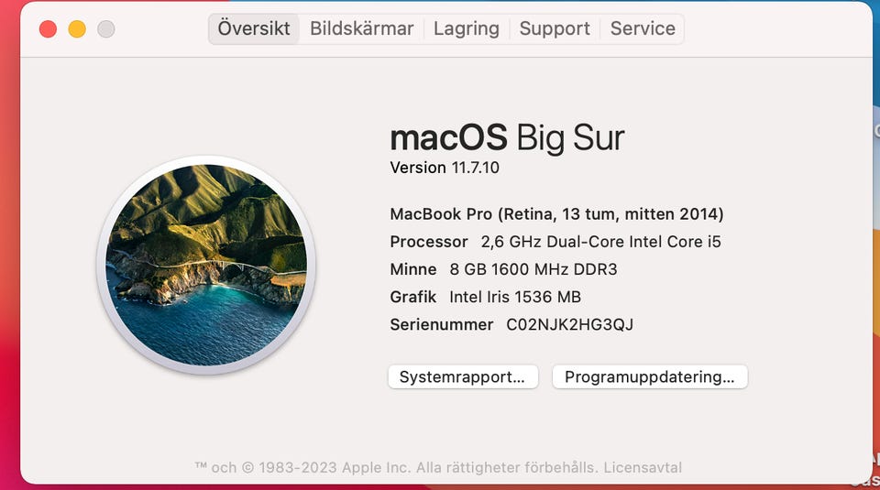Click the serial number C02NJK2HG3QJ

[x=569, y=324]
